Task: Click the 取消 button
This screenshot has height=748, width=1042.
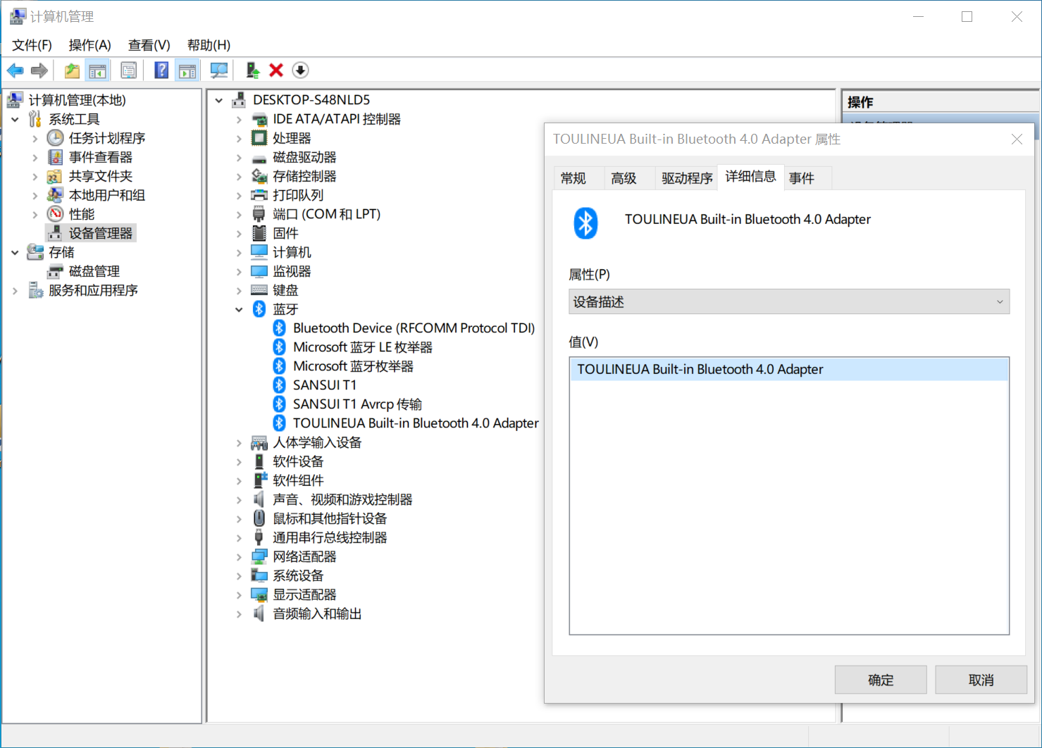Action: pos(981,680)
